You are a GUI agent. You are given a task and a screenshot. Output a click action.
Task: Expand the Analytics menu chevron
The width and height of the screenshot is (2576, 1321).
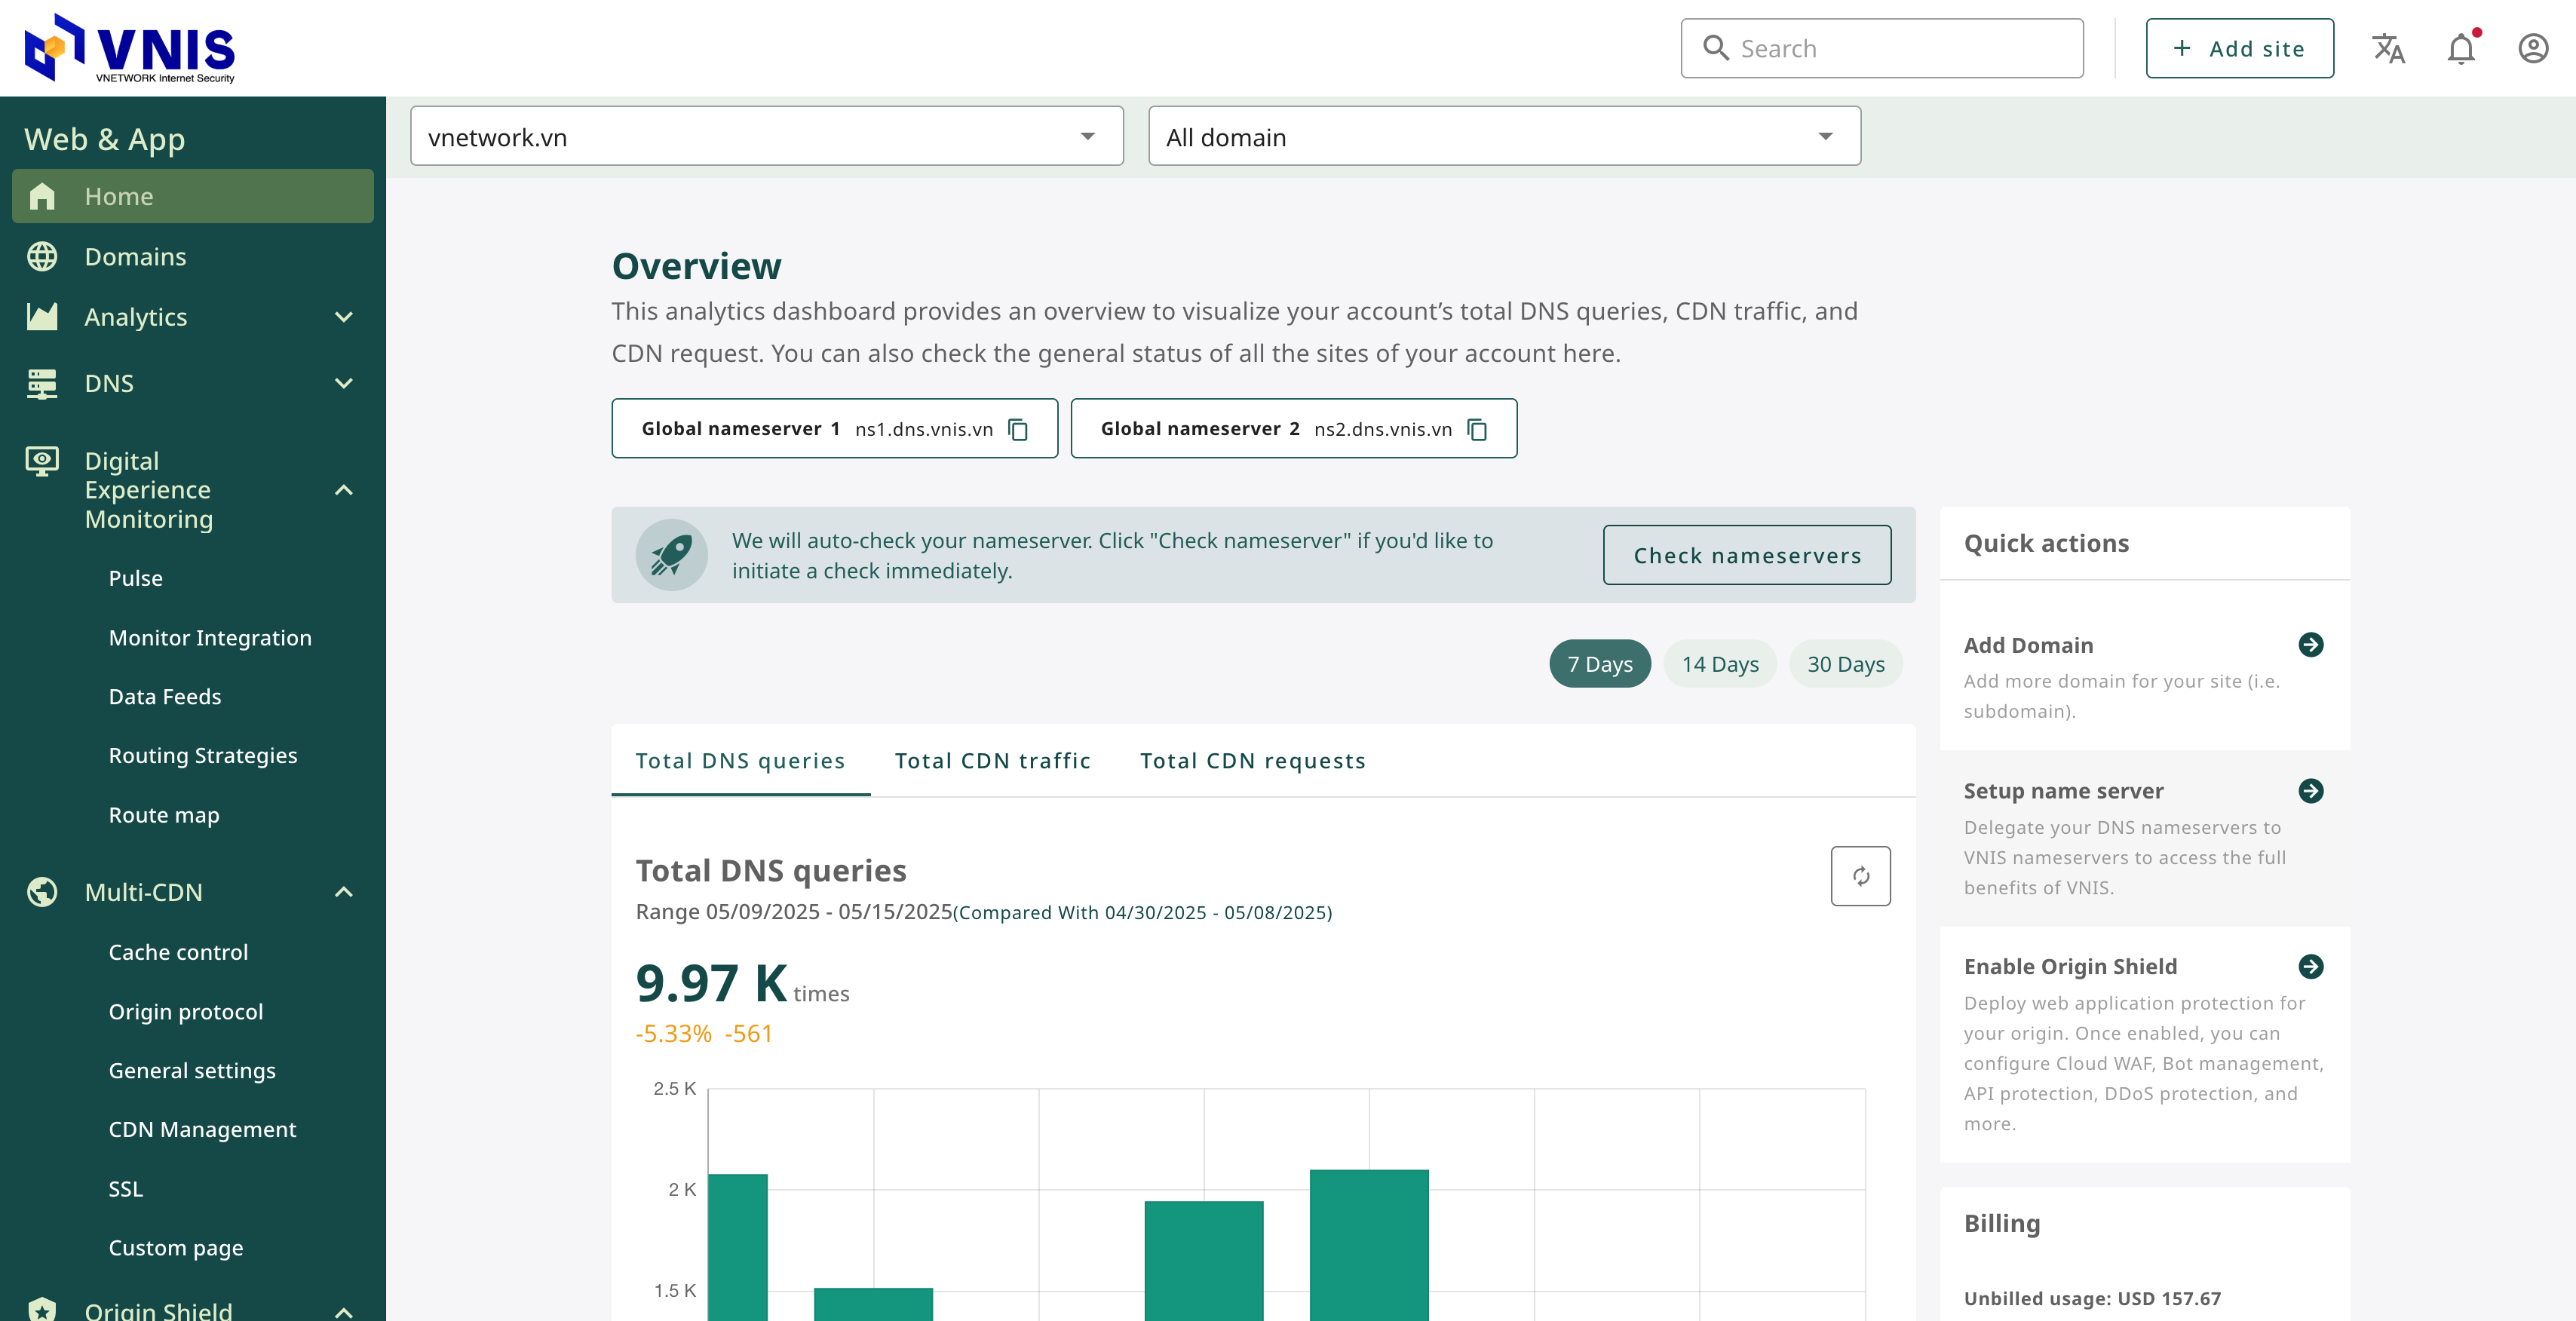tap(343, 317)
